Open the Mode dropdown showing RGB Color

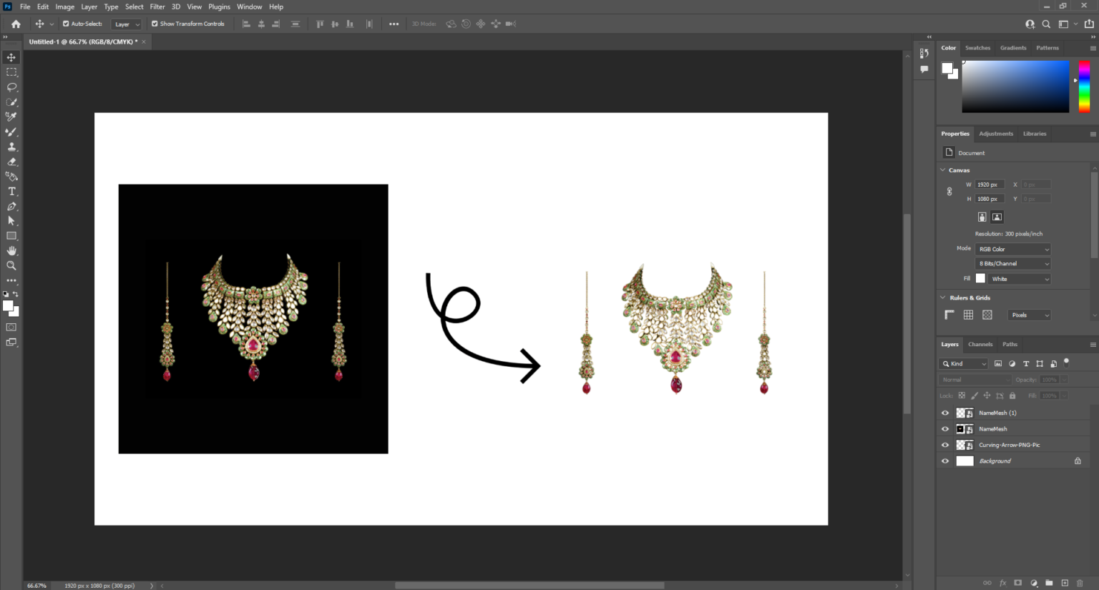tap(1012, 248)
